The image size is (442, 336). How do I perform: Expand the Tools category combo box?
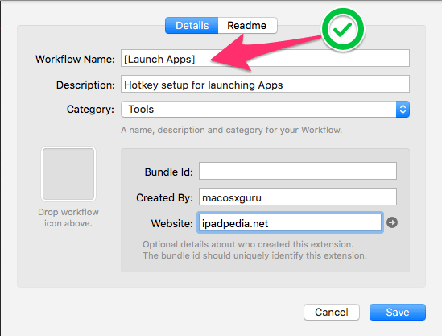click(x=265, y=109)
